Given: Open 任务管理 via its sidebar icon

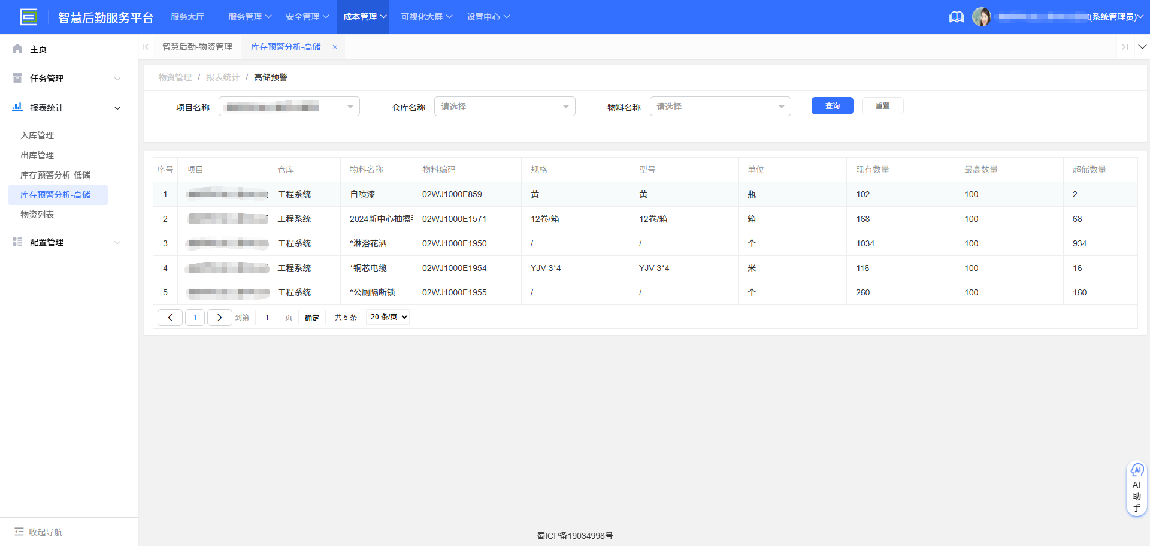Looking at the screenshot, I should [x=17, y=78].
